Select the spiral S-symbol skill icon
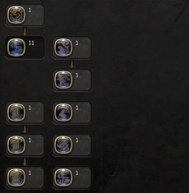Screen dimensions: 189x193 [x=16, y=15]
